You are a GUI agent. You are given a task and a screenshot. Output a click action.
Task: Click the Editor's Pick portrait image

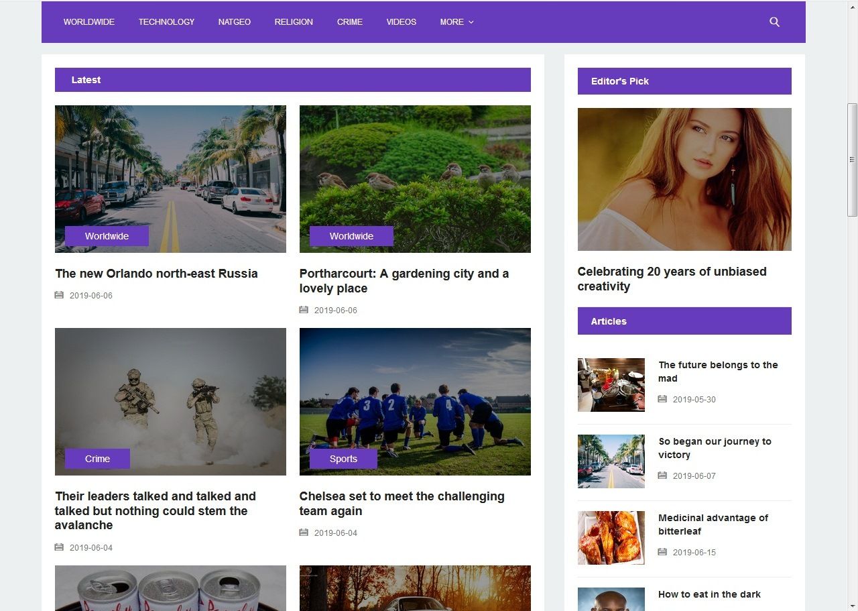point(684,179)
